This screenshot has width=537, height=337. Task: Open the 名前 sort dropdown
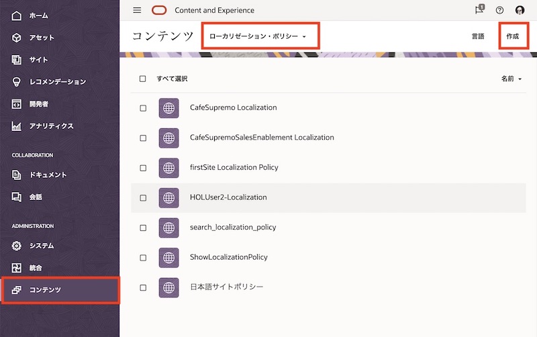511,79
